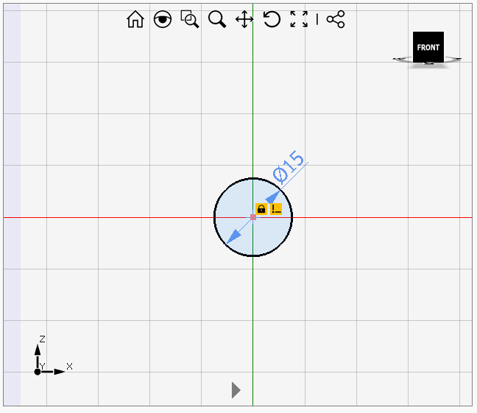Click the Z axis arrow of triad
This screenshot has height=413, width=477.
point(38,349)
